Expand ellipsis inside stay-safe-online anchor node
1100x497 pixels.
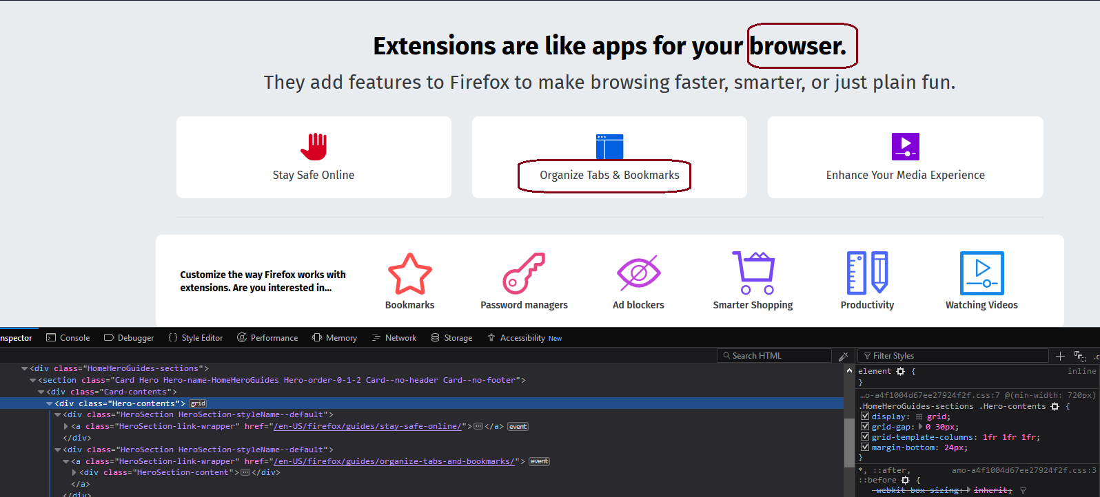(478, 427)
